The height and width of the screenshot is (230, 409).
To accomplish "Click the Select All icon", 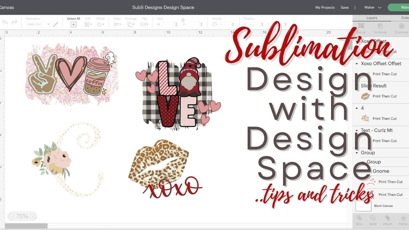I will tap(73, 24).
